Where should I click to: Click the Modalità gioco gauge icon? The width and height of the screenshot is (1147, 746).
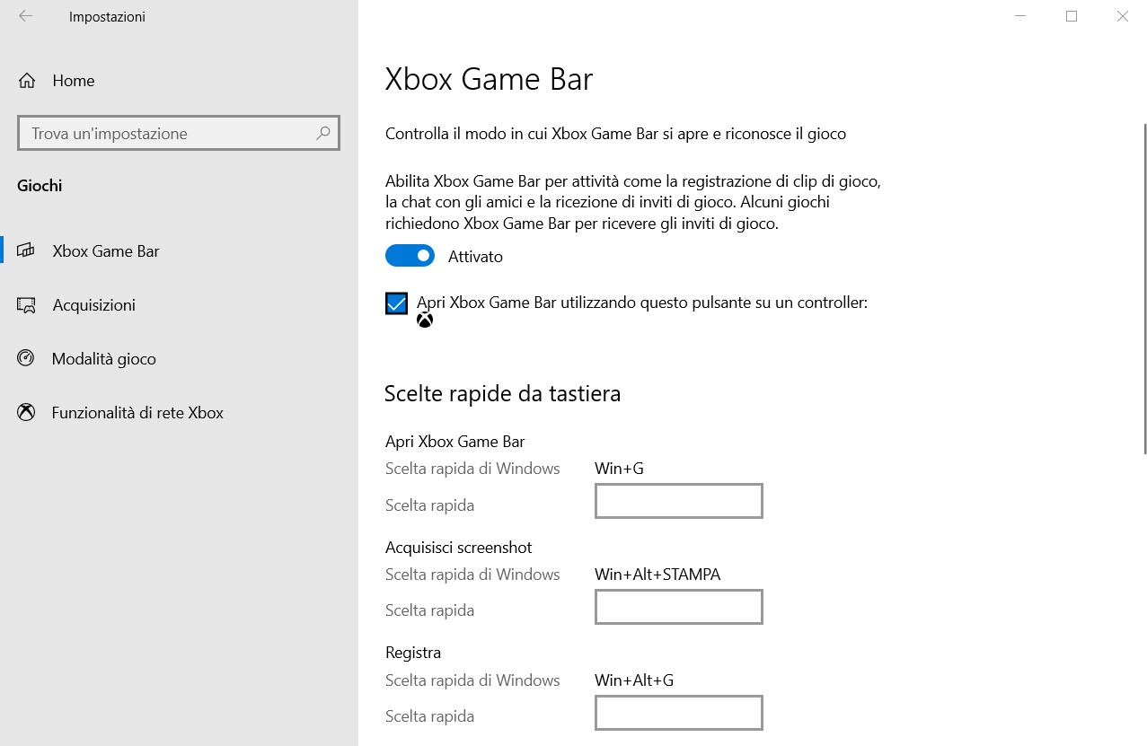[26, 358]
